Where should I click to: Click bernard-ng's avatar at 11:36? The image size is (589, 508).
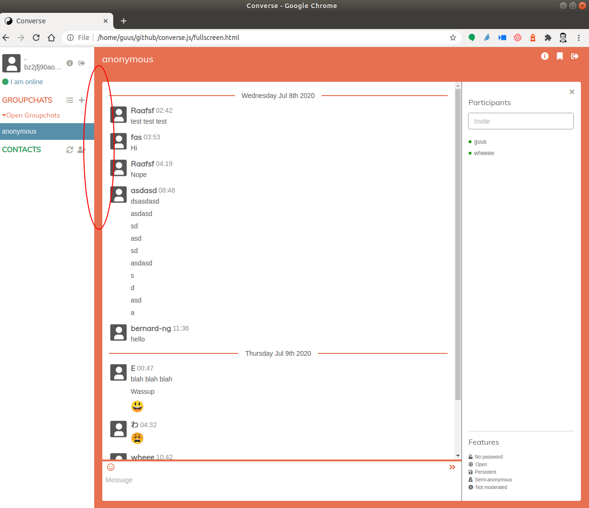pos(118,332)
